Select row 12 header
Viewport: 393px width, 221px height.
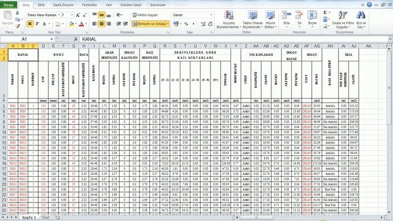pos(4,142)
